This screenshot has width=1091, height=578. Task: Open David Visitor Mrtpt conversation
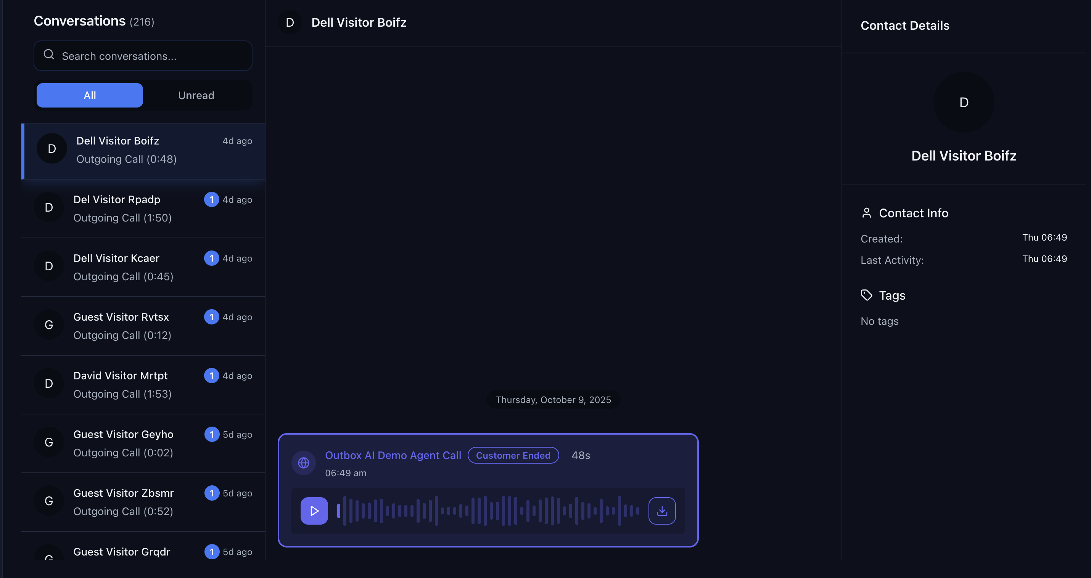143,384
